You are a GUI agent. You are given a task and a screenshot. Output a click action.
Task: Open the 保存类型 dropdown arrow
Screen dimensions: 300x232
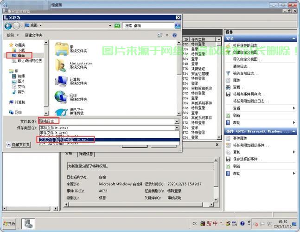(177, 128)
